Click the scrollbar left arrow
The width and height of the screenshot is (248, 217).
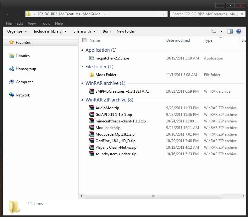(81, 196)
